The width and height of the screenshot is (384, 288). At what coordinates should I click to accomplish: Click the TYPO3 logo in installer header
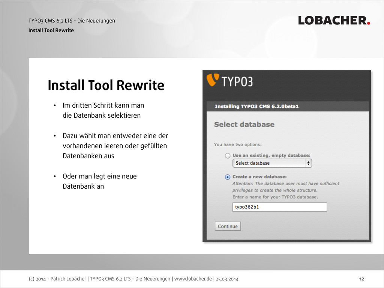click(x=230, y=81)
